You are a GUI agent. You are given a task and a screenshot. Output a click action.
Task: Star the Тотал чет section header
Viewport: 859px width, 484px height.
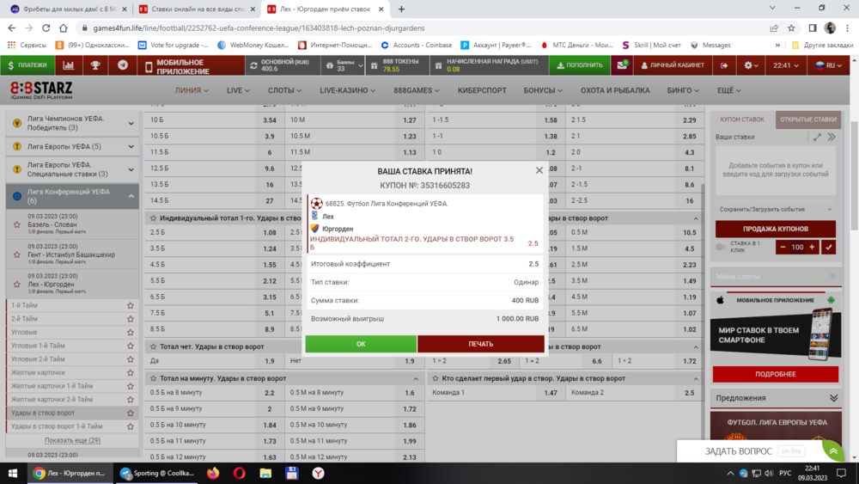154,346
